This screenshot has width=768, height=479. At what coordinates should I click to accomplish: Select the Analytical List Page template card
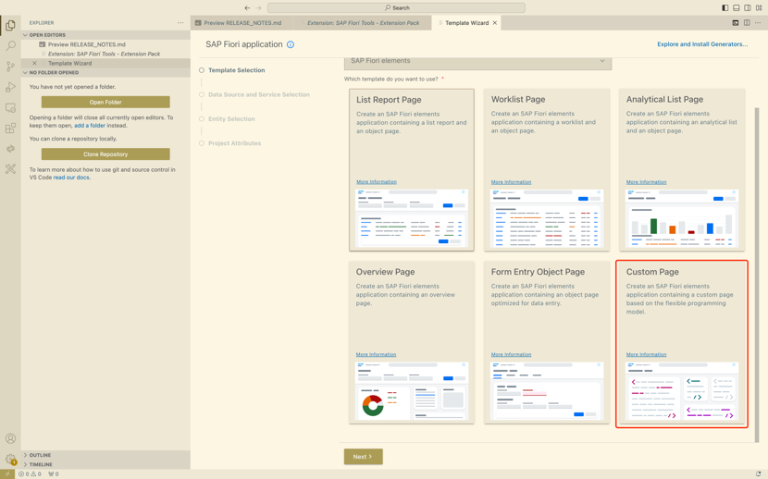coord(682,170)
